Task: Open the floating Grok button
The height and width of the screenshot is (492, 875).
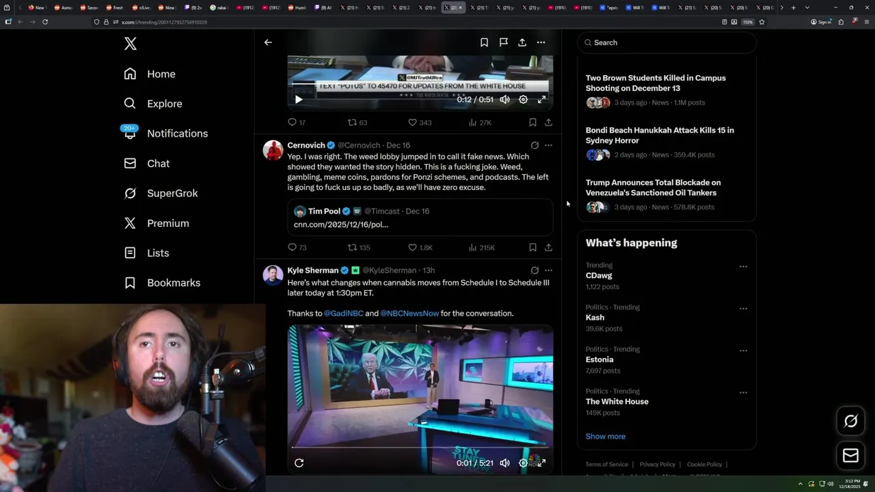Action: point(850,421)
